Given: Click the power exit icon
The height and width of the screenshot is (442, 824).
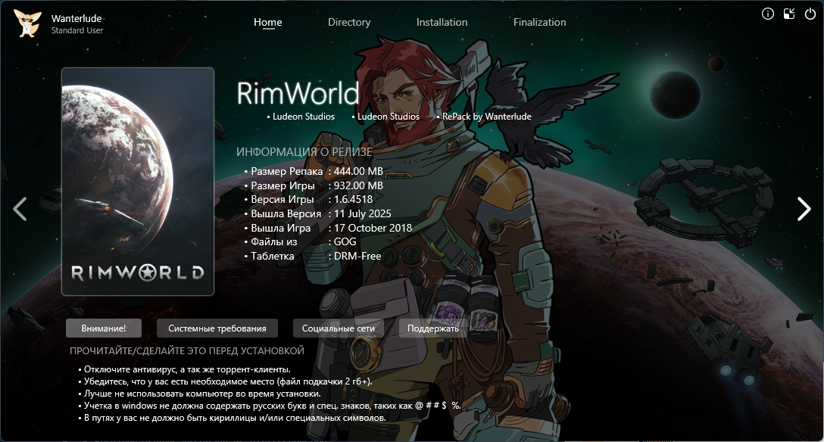Looking at the screenshot, I should tap(810, 14).
